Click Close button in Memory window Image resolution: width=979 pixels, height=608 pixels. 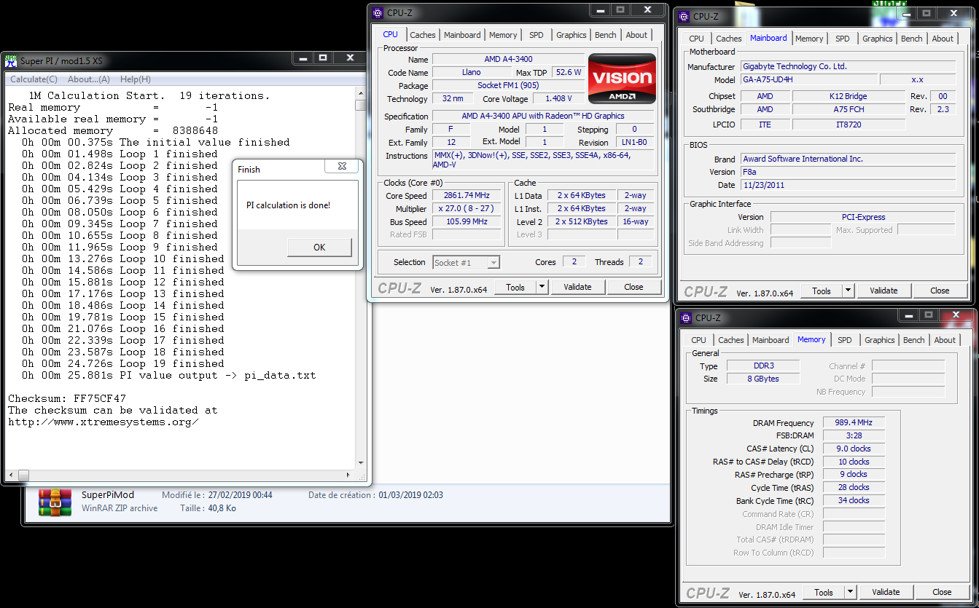click(942, 592)
